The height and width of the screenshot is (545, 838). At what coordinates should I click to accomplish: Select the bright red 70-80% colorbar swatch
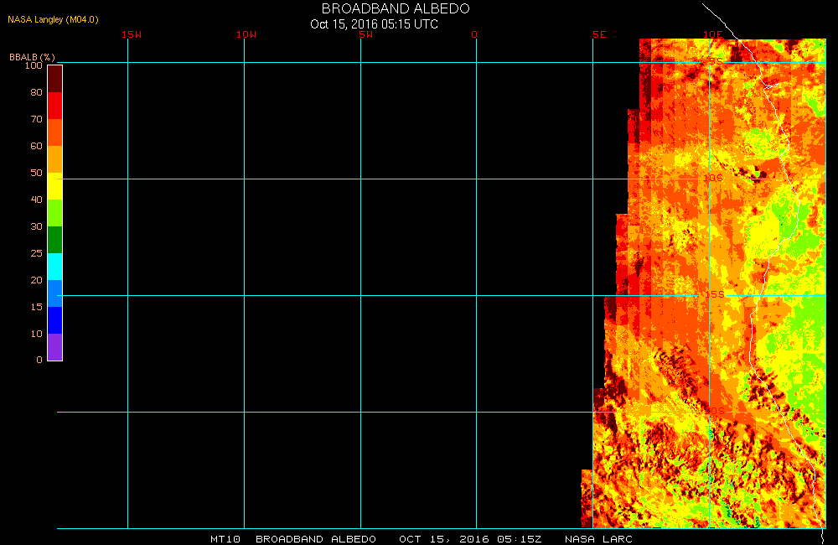pyautogui.click(x=54, y=106)
